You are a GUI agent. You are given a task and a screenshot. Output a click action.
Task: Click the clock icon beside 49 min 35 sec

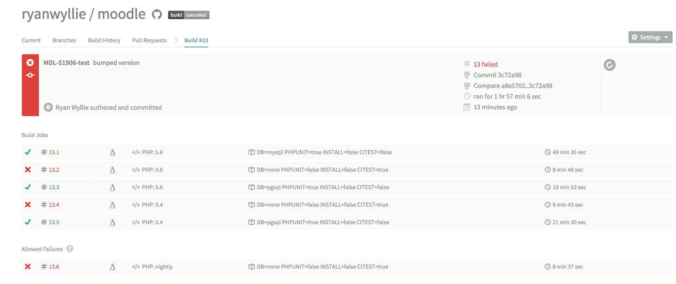[547, 152]
